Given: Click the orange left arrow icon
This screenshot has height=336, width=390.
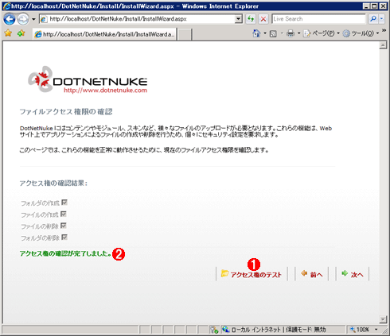Looking at the screenshot, I should (x=304, y=273).
